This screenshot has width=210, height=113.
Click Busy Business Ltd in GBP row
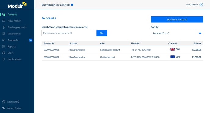tap(77, 50)
